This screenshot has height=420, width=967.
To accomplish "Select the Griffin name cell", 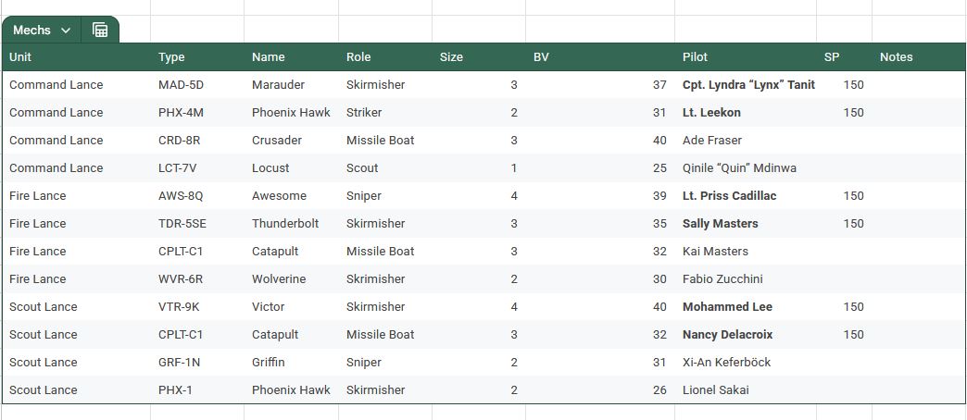I will point(269,363).
